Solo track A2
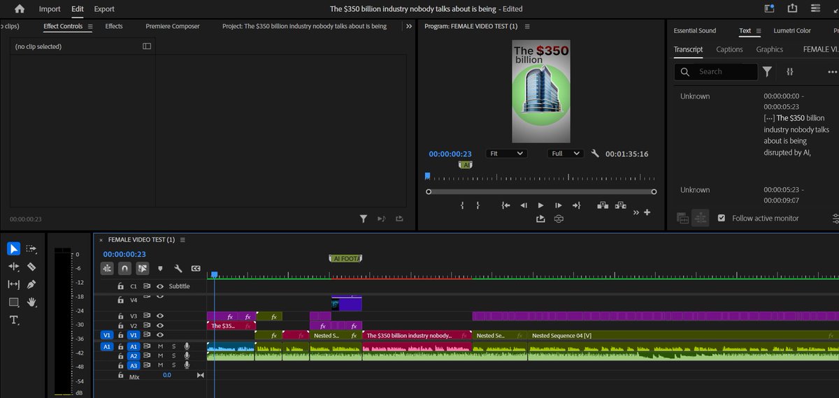 pos(173,356)
